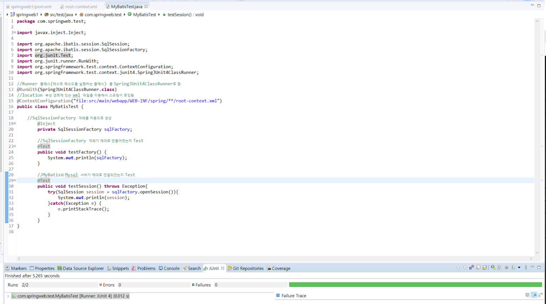Expand breadcrumb arrow after com.springweb.test
The image size is (546, 304).
[x=125, y=15]
